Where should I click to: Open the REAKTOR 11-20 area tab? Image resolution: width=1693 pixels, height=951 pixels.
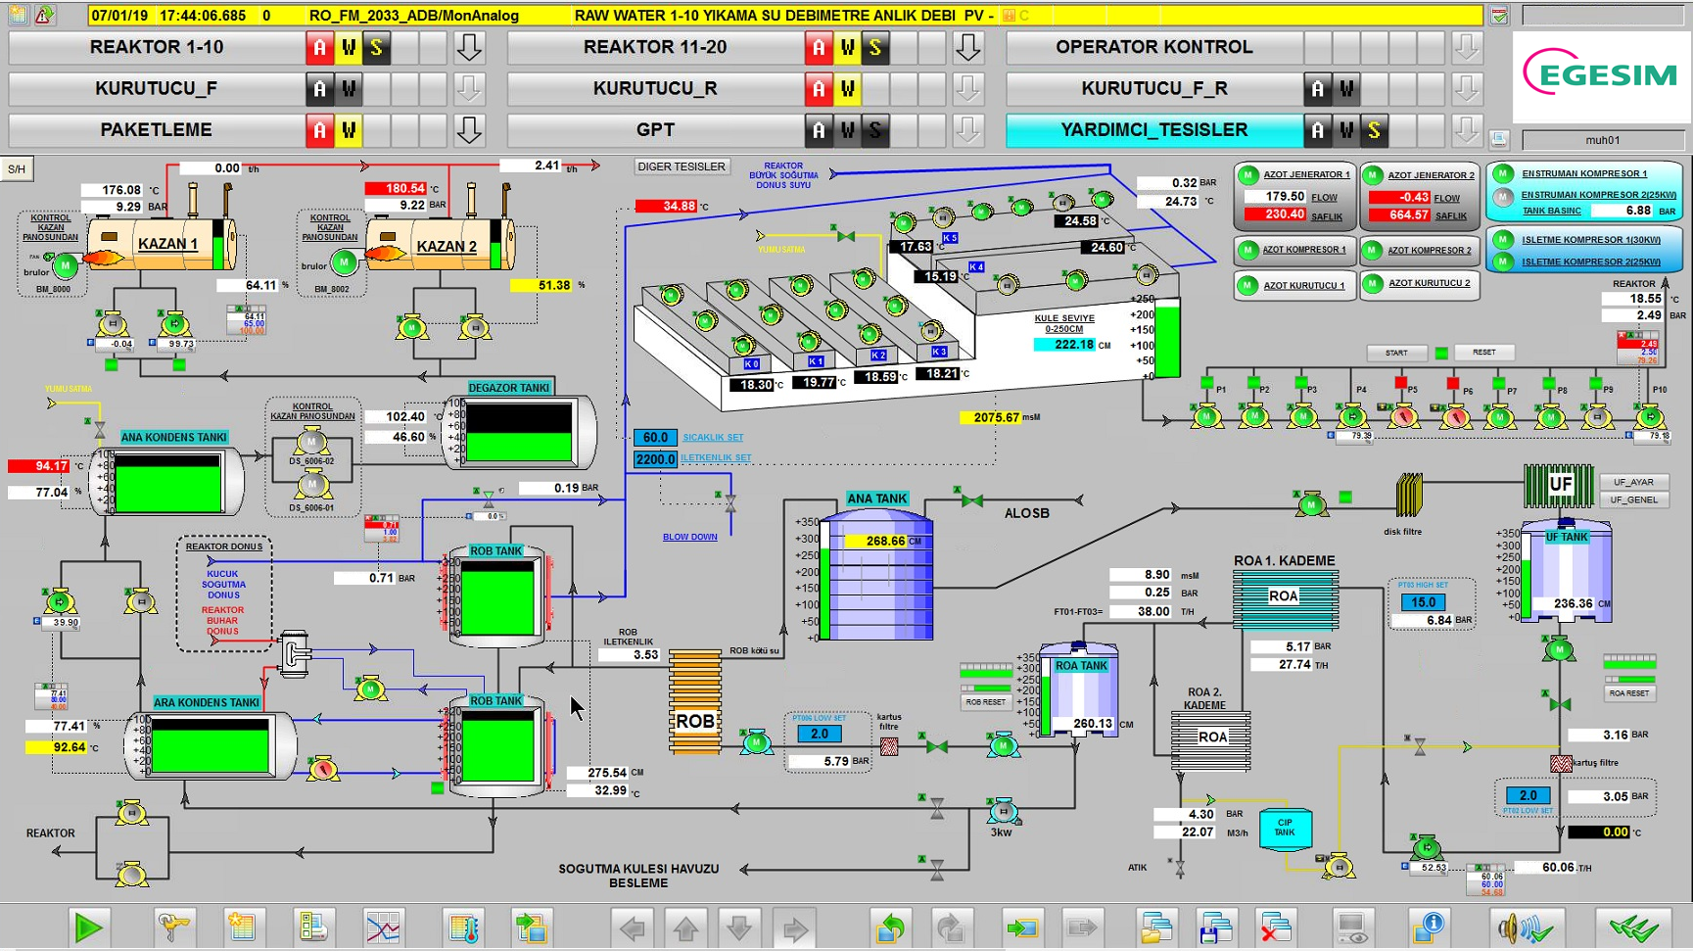pos(655,47)
